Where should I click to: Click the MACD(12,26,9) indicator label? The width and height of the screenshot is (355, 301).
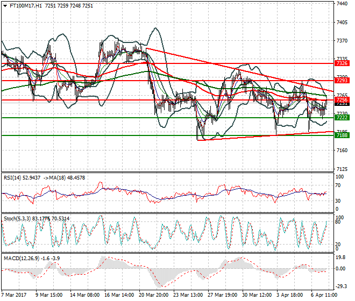pyautogui.click(x=22, y=259)
